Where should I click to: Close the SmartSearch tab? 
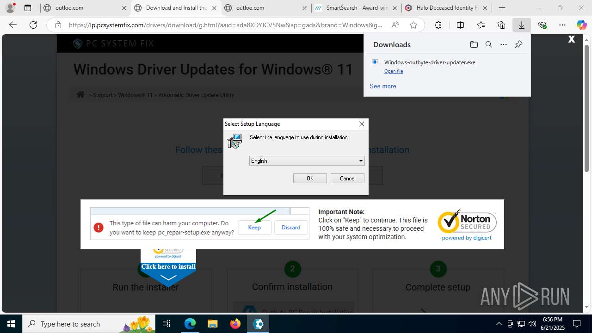(x=395, y=8)
